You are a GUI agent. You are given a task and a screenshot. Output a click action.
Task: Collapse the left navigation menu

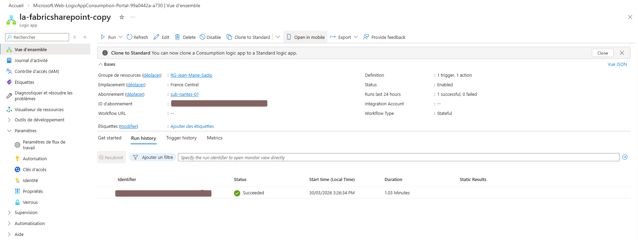85,37
